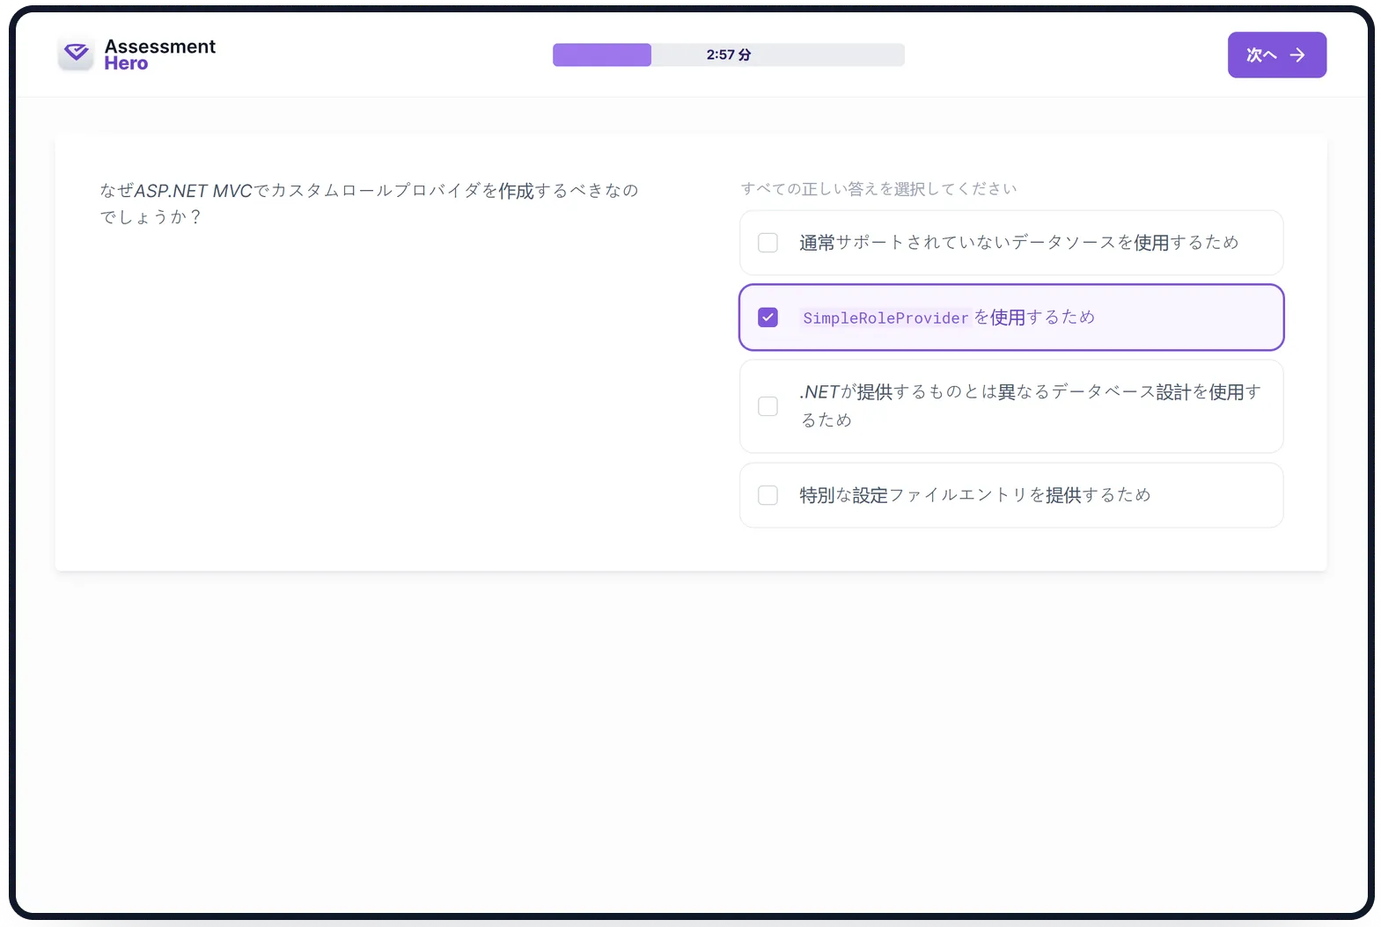Click the を使用するため text in the selected answer
1381x927 pixels.
click(1034, 318)
